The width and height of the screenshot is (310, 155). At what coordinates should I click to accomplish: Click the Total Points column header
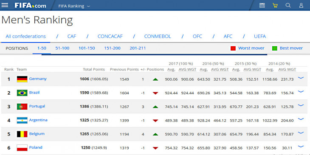94,69
